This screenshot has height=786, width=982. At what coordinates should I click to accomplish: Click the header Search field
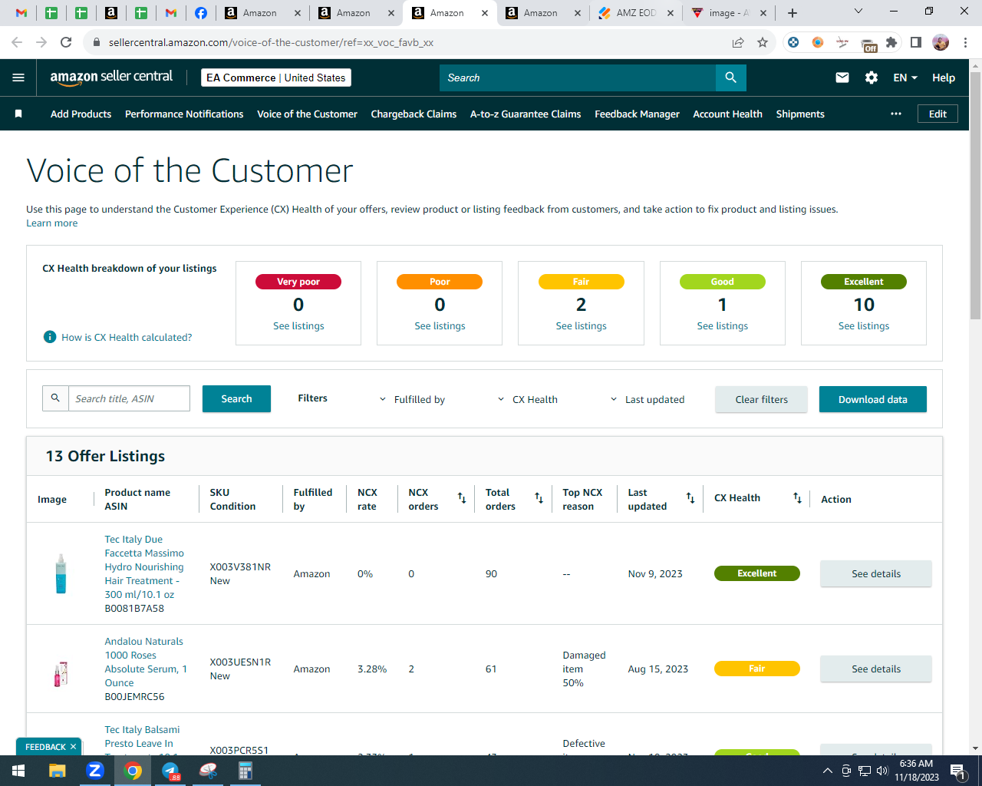(x=578, y=78)
